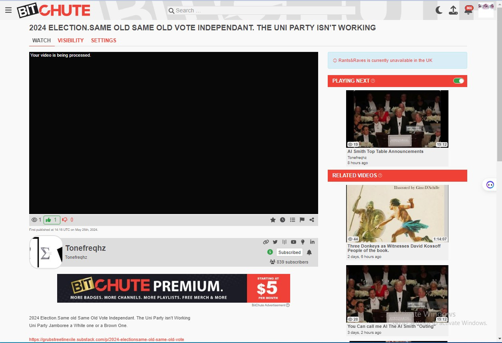Open channel LinkedIn icon

[x=312, y=242]
